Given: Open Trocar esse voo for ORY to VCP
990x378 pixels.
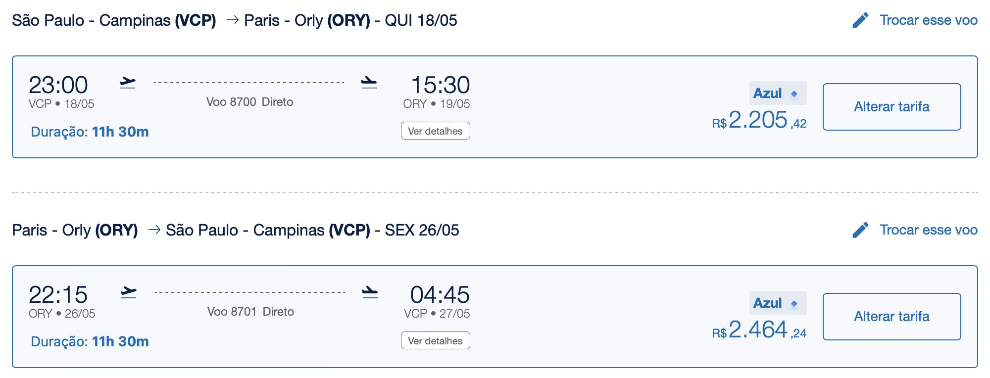Looking at the screenshot, I should pyautogui.click(x=928, y=230).
